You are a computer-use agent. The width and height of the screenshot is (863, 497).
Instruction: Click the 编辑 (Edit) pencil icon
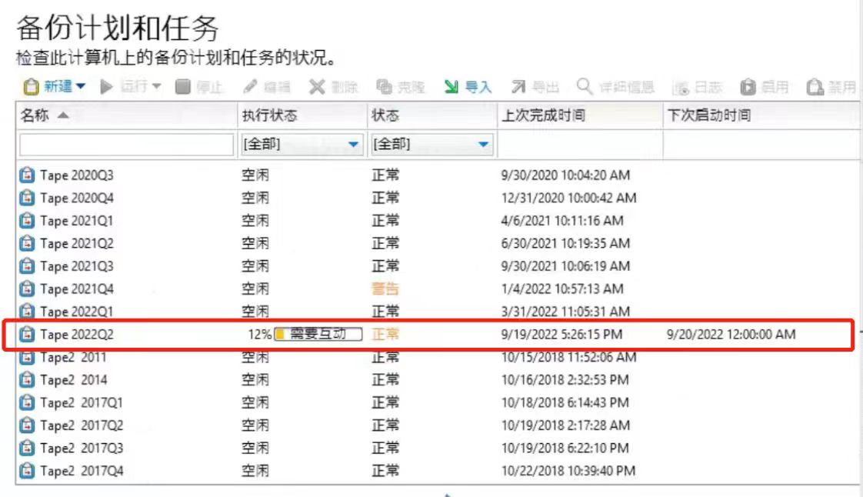250,86
